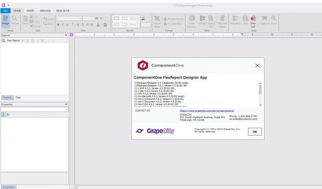Image resolution: width=322 pixels, height=189 pixels.
Task: Toggle italic formatting
Action: (62, 25)
